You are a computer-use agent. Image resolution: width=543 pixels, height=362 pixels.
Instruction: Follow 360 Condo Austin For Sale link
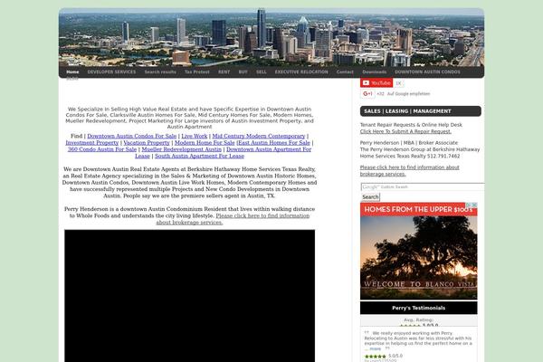102,149
